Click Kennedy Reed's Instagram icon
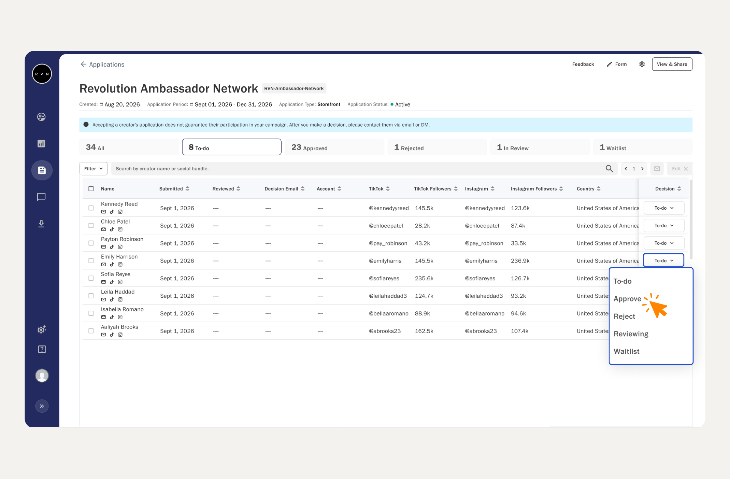This screenshot has height=479, width=730. coord(120,212)
